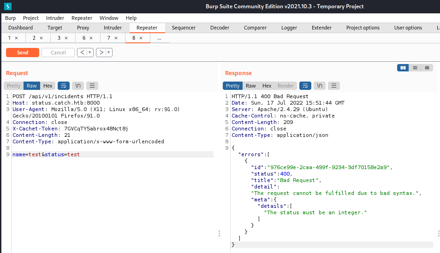Open the Intruder menu
440x253 pixels.
(55, 18)
